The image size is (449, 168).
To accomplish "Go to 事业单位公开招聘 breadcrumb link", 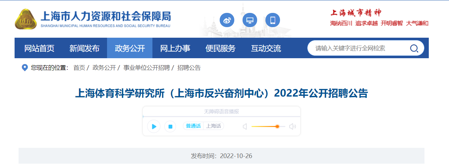I will 146,68.
